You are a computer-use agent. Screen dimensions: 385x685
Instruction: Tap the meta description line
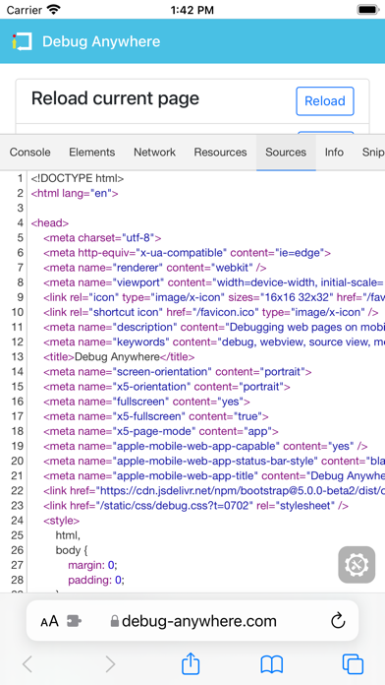pyautogui.click(x=214, y=327)
